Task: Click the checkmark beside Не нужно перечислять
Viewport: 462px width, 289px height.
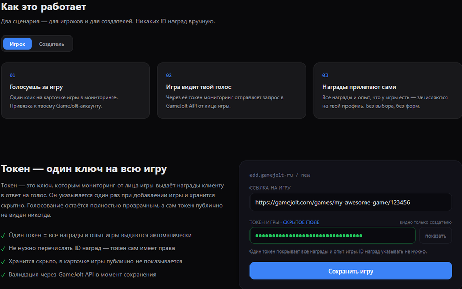Action: pos(3,248)
